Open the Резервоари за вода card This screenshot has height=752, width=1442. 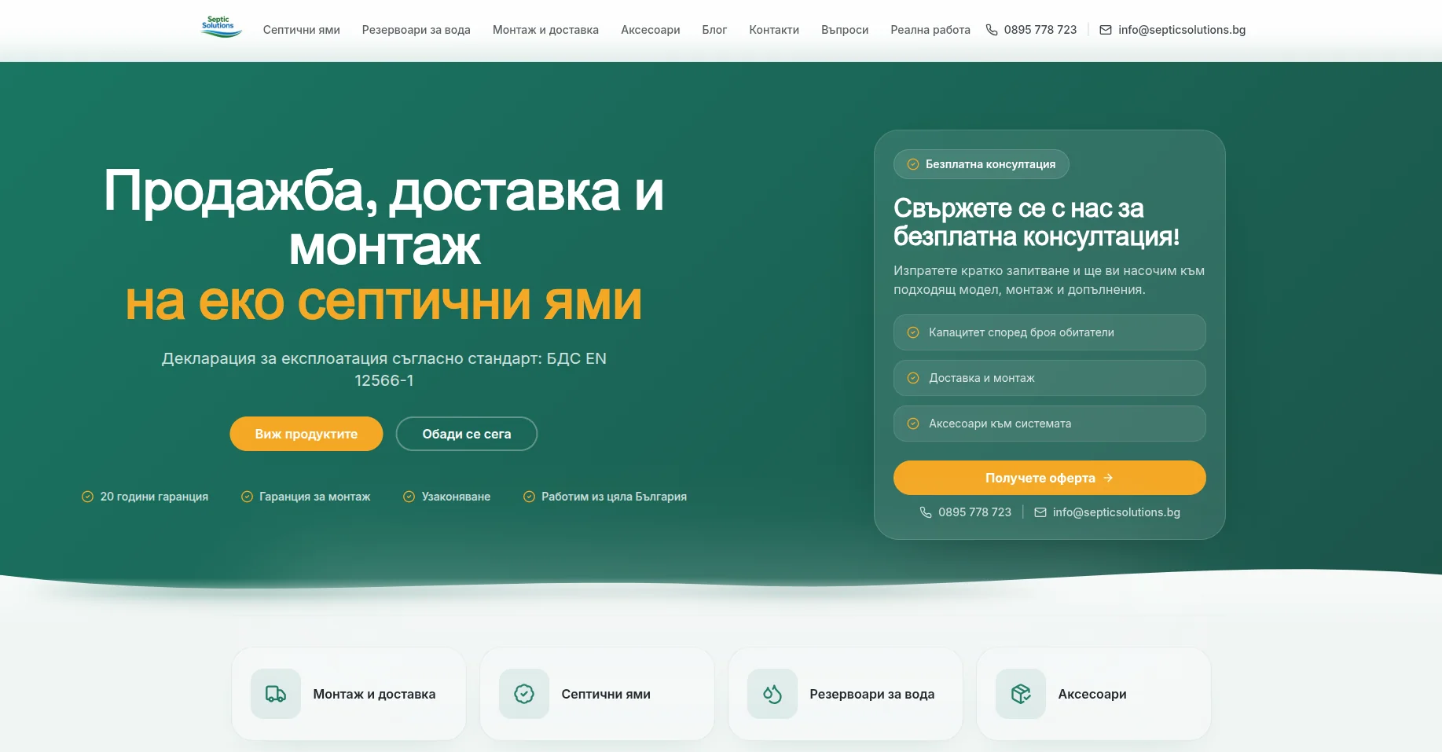pyautogui.click(x=846, y=694)
